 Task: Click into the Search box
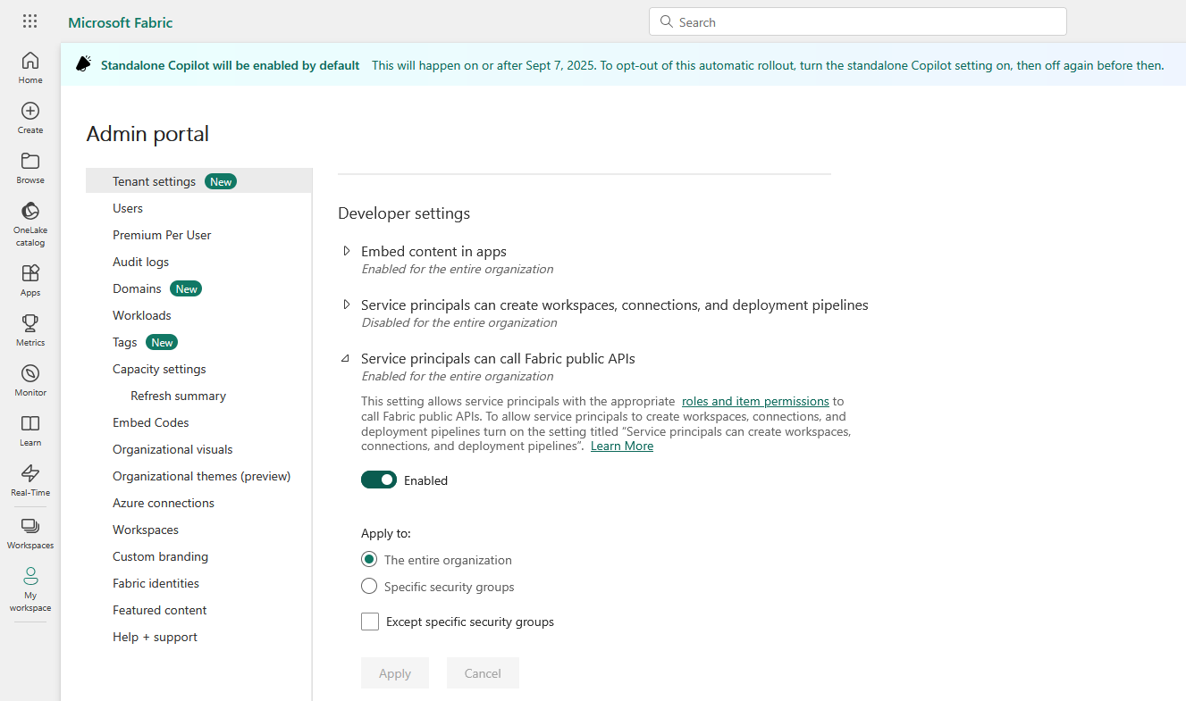tap(858, 22)
